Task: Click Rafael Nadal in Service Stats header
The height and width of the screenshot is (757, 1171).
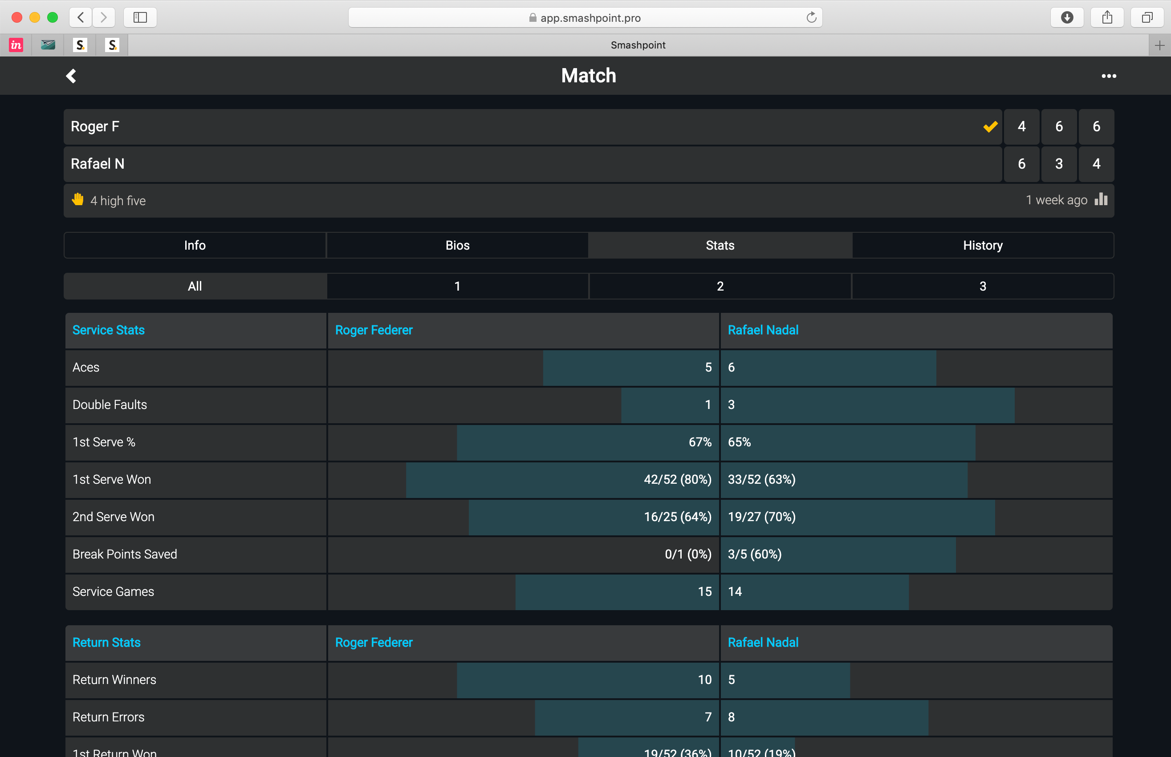Action: pyautogui.click(x=763, y=330)
